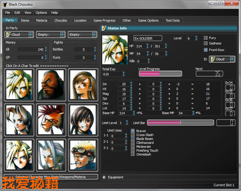Toggle the Front Row checkbox
This screenshot has width=241, height=191.
(206, 50)
